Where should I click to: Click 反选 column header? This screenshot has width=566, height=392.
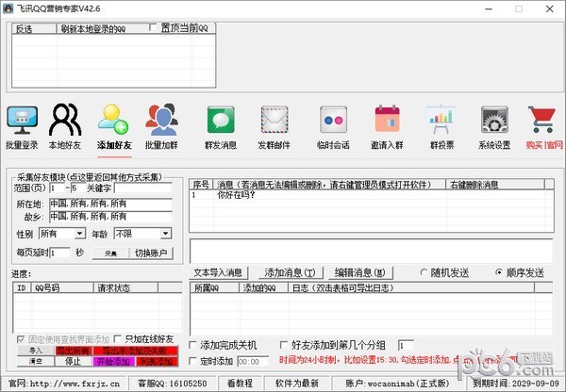coord(34,29)
